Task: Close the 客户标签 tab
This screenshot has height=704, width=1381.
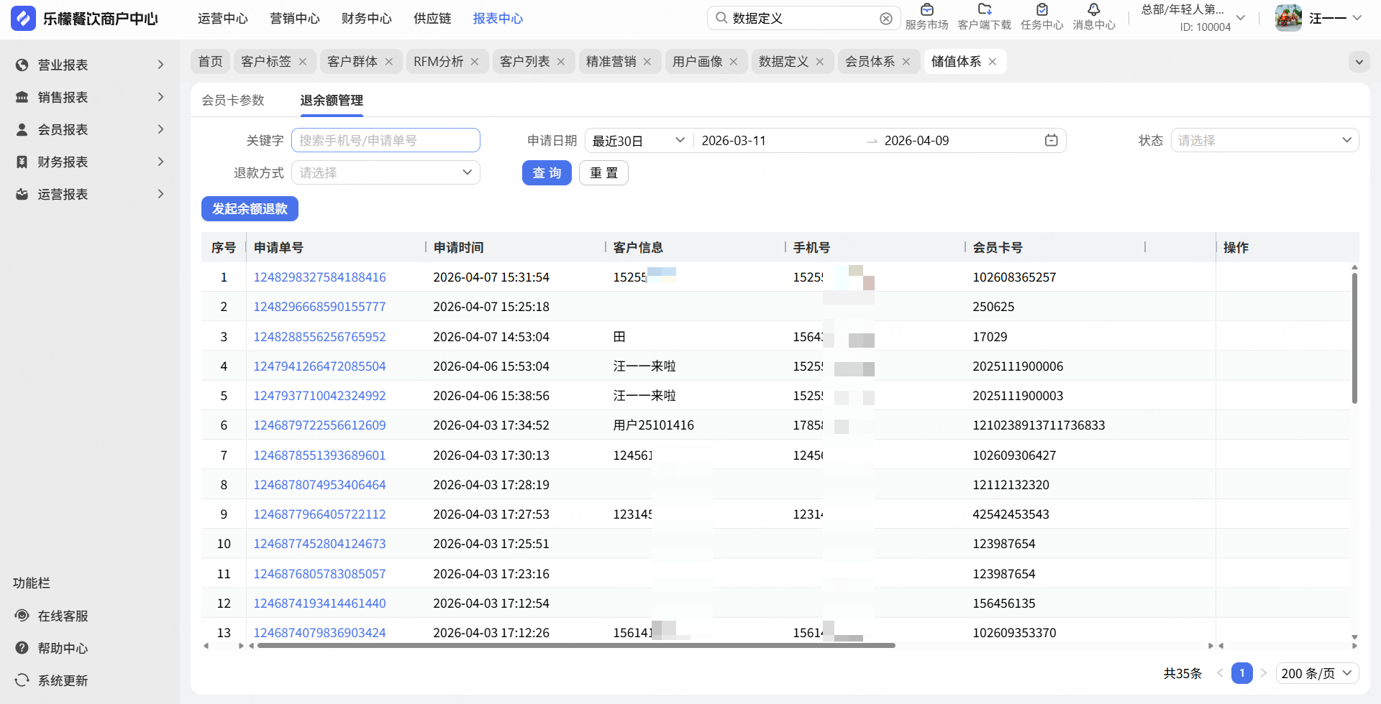Action: [303, 62]
